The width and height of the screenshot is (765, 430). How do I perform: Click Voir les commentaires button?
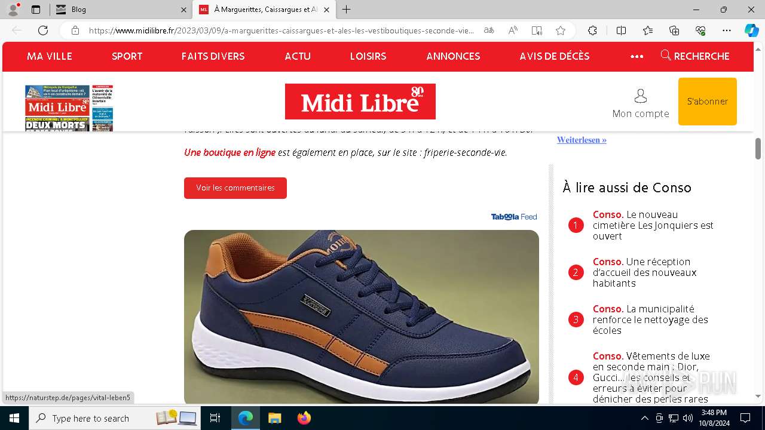point(235,188)
